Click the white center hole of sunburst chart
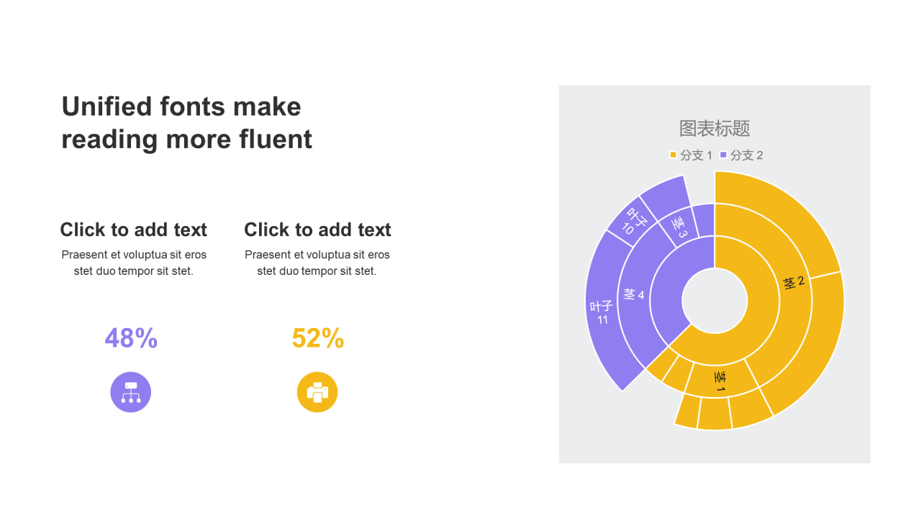This screenshot has height=518, width=921. tap(714, 301)
